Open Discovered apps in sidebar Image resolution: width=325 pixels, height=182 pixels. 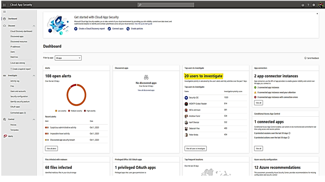[x=17, y=36]
